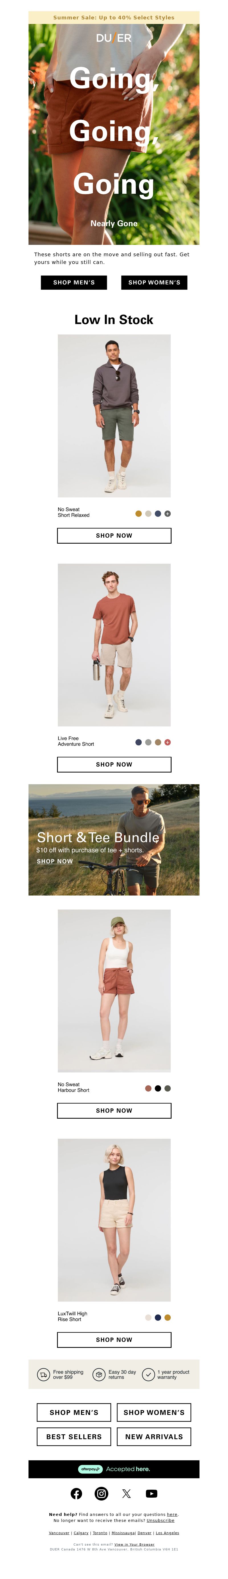Select the mustard swatch for No Sweat Short Relaxed

click(x=139, y=514)
